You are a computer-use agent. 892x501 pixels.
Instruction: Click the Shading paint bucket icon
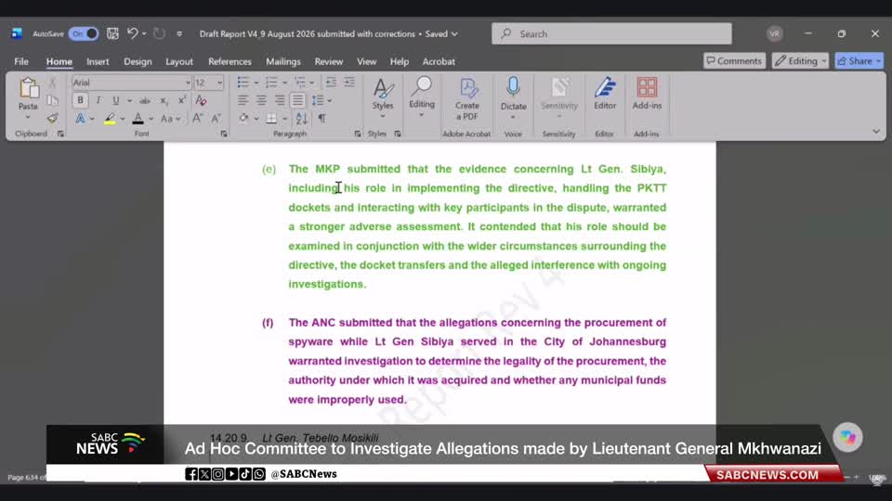[x=243, y=118]
